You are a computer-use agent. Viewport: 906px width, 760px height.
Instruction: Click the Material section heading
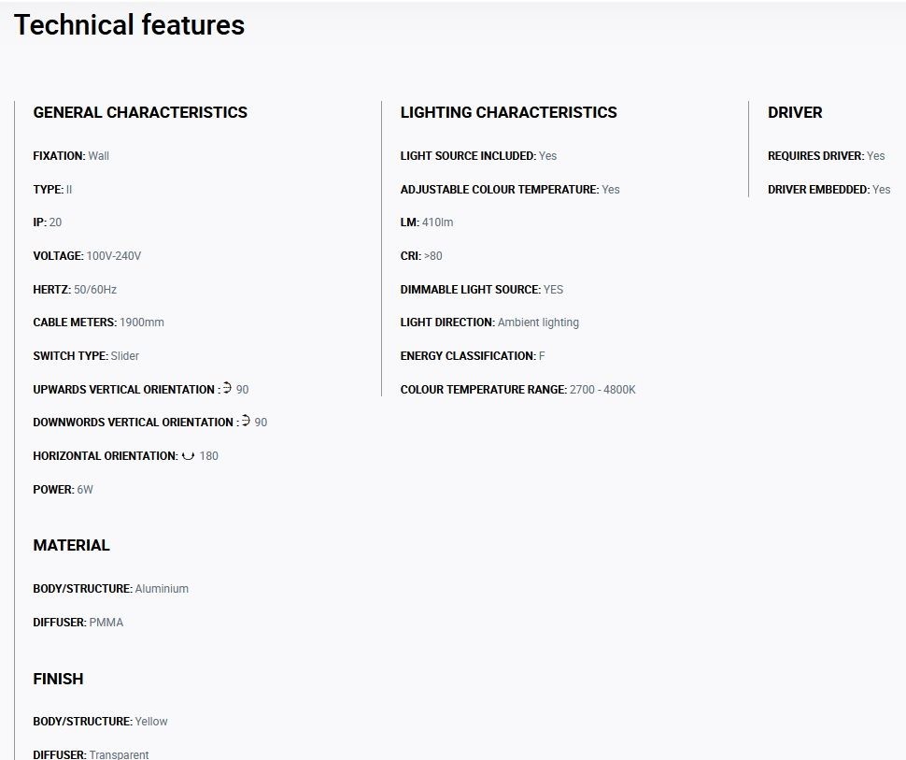point(71,545)
